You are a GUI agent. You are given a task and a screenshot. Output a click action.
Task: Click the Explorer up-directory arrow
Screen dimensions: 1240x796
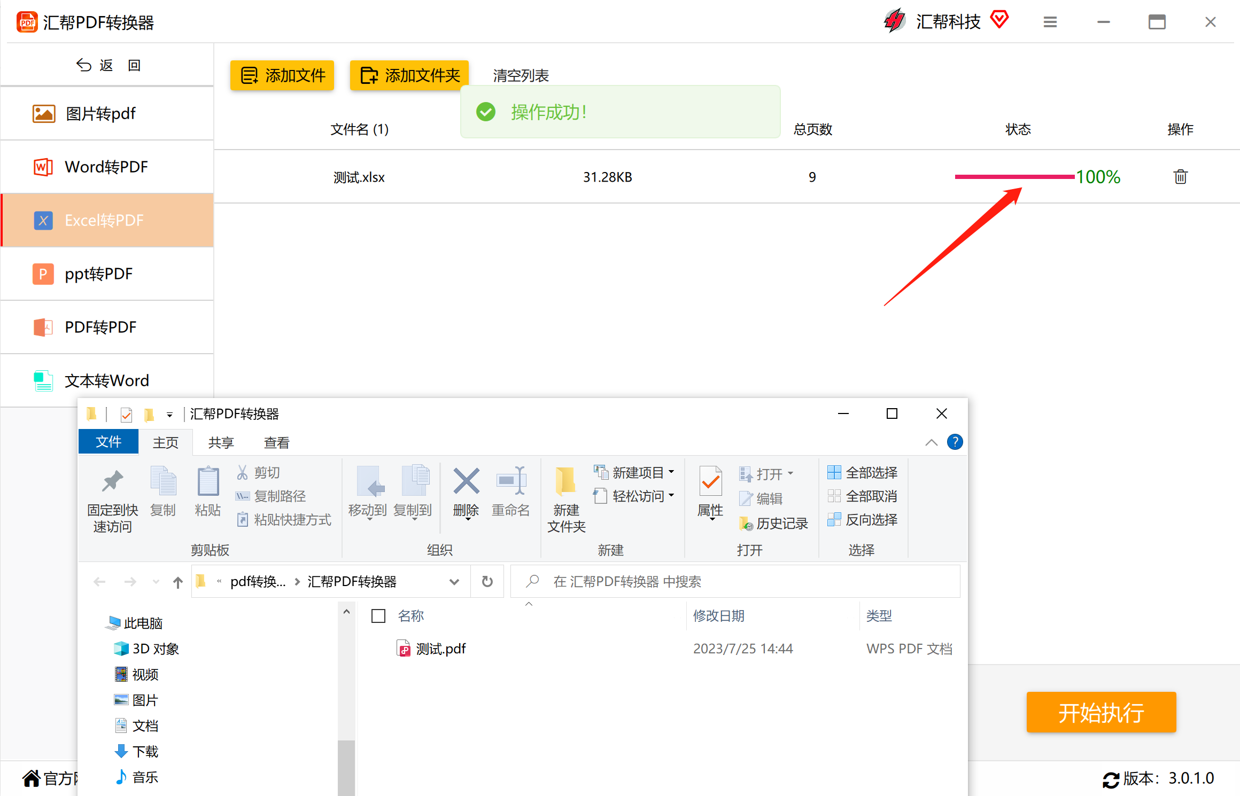coord(178,582)
